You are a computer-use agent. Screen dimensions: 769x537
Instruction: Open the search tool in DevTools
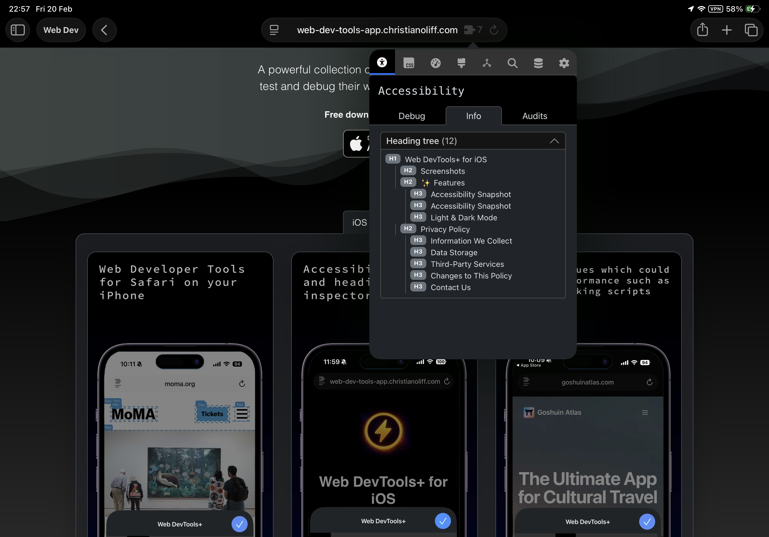point(512,63)
